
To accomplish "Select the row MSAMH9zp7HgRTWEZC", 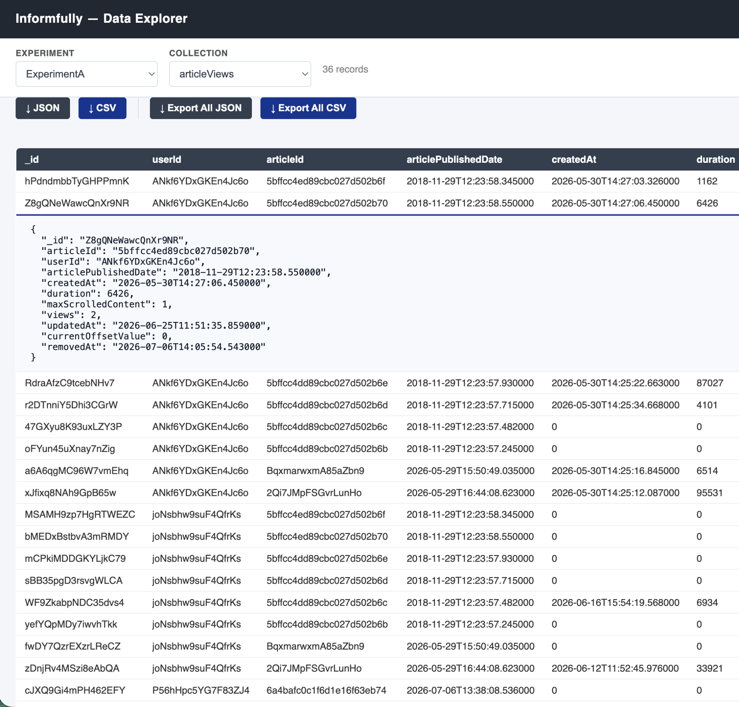I will pos(377,514).
